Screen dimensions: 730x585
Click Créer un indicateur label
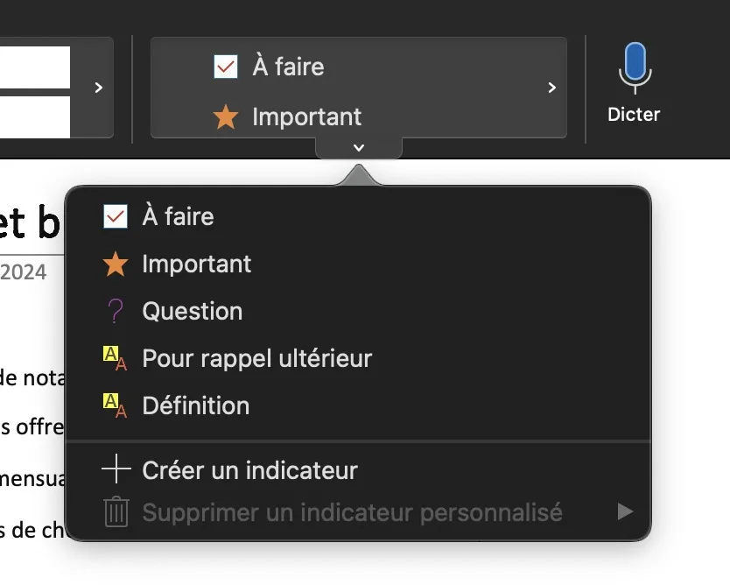tap(249, 470)
